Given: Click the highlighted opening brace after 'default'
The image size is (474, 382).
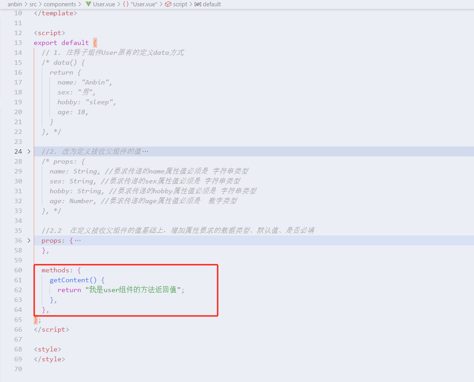Looking at the screenshot, I should (95, 43).
